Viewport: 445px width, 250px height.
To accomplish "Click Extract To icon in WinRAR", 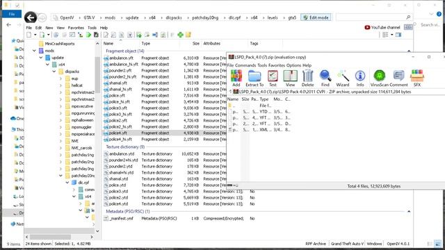I will (x=254, y=78).
